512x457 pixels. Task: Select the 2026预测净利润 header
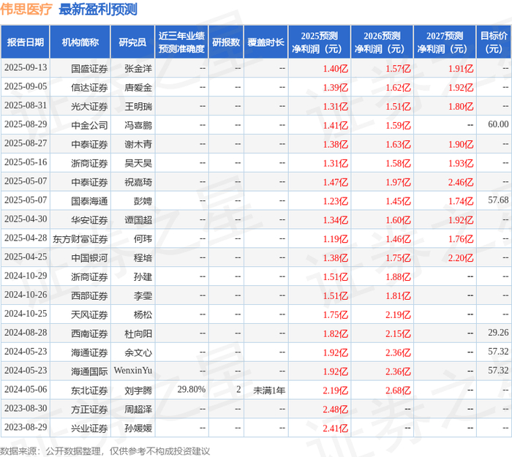(x=382, y=42)
